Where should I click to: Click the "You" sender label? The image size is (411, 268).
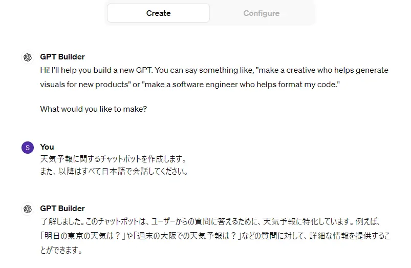pyautogui.click(x=47, y=147)
